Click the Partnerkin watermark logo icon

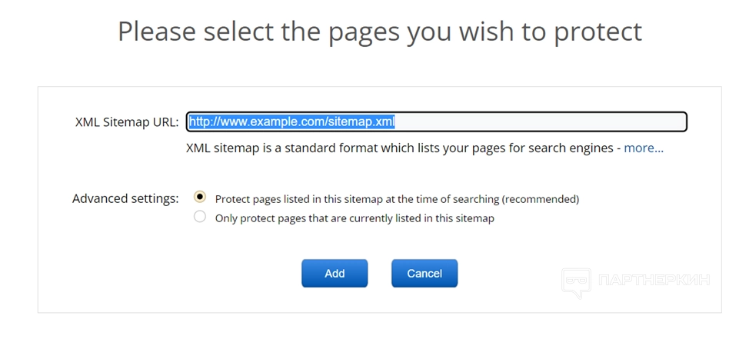(x=575, y=282)
